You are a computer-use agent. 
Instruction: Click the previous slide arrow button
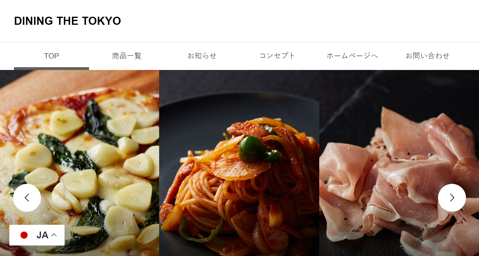point(27,198)
